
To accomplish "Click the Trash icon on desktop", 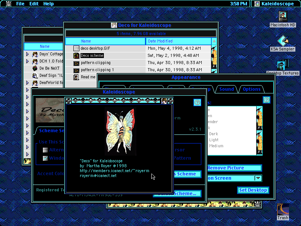I will click(x=283, y=209).
